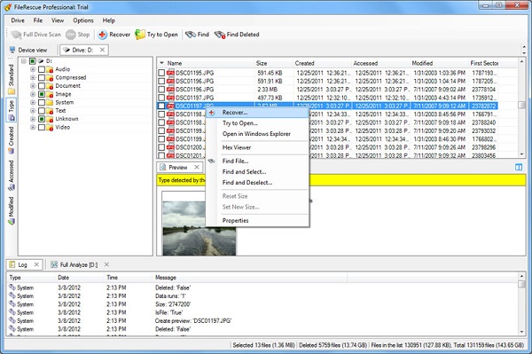Toggle the Compressed folder checkbox

42,78
